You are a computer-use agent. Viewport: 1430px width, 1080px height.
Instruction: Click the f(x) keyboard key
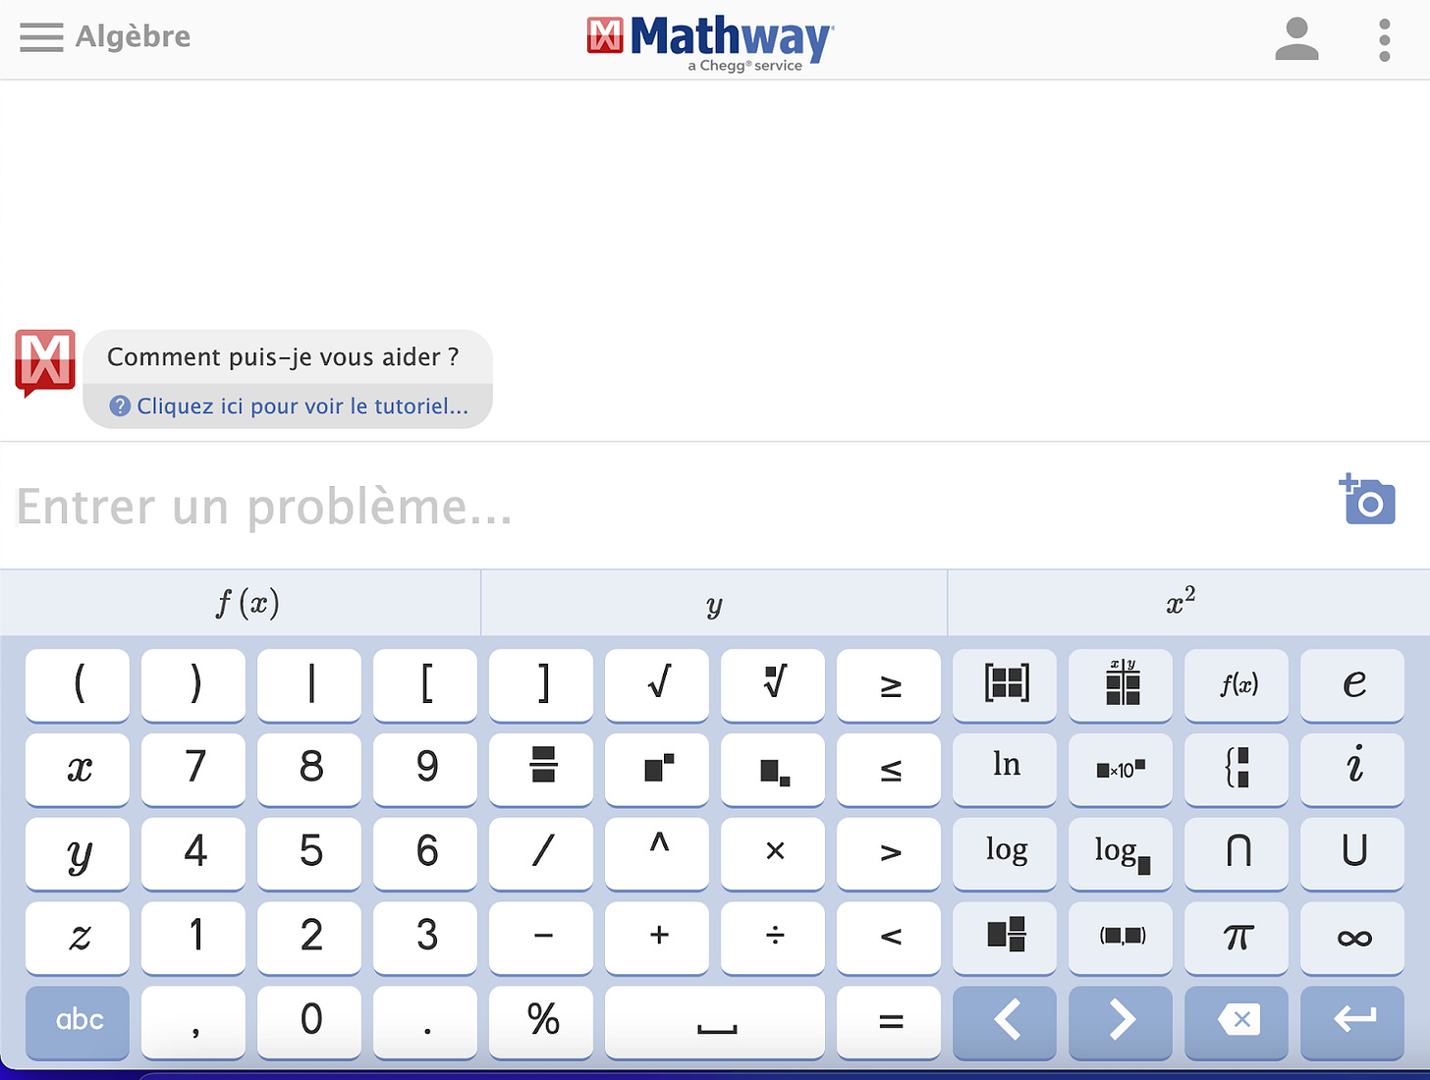click(x=1237, y=685)
